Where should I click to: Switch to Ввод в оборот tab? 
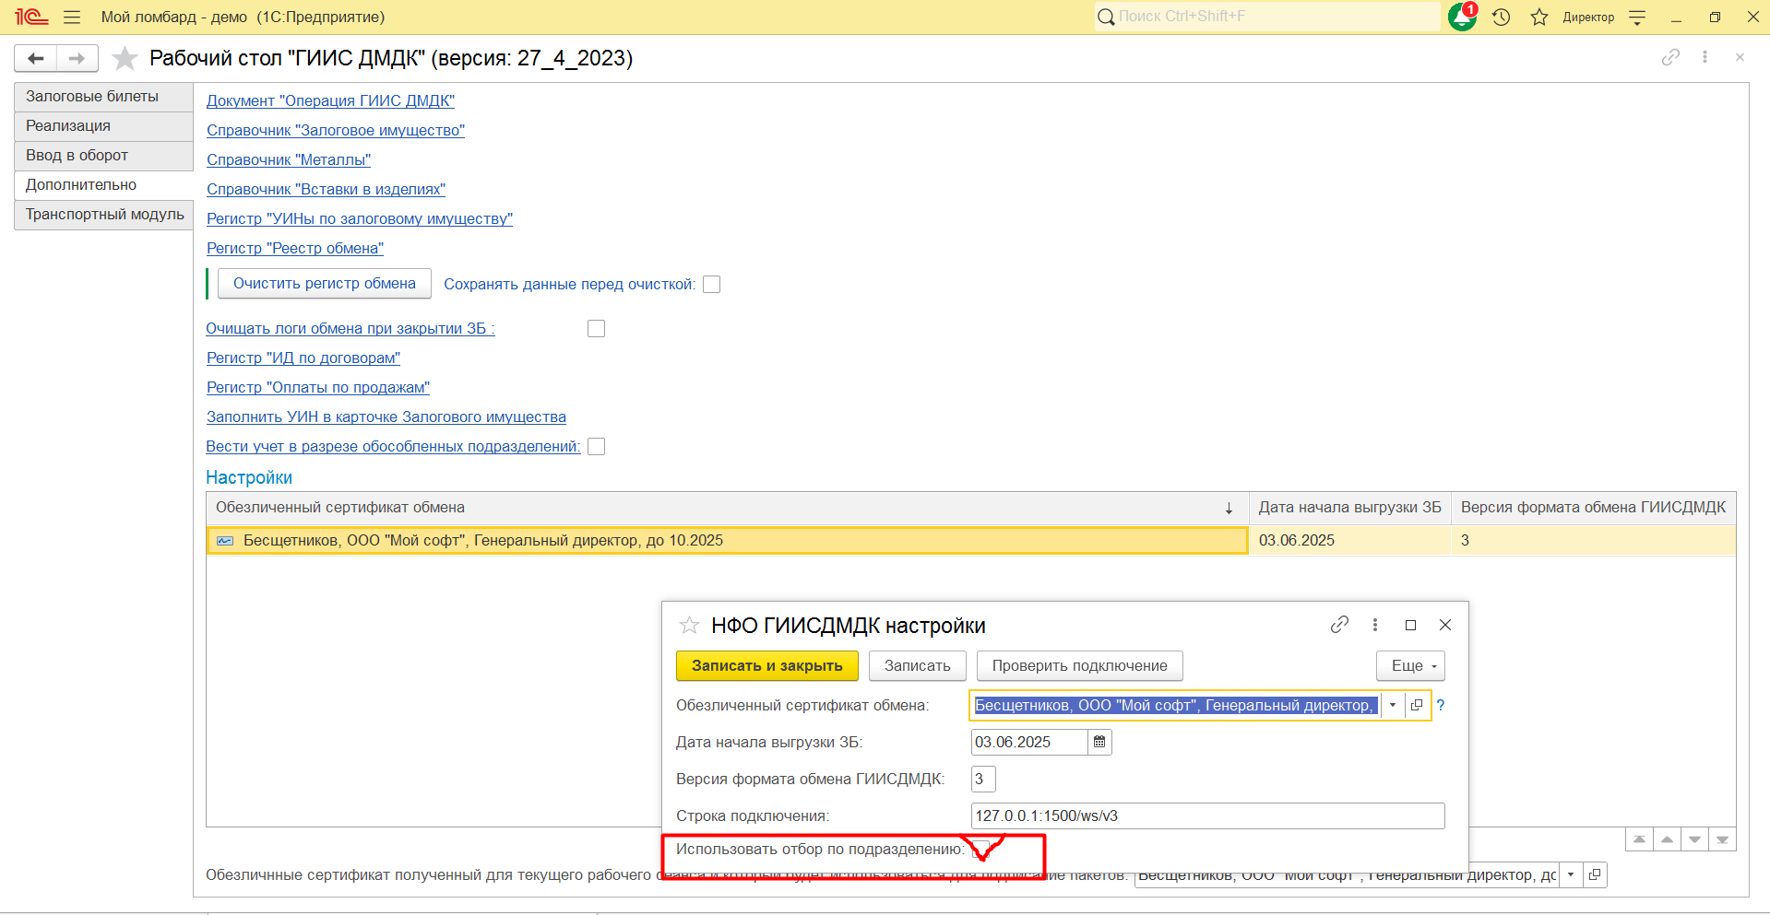pyautogui.click(x=103, y=156)
